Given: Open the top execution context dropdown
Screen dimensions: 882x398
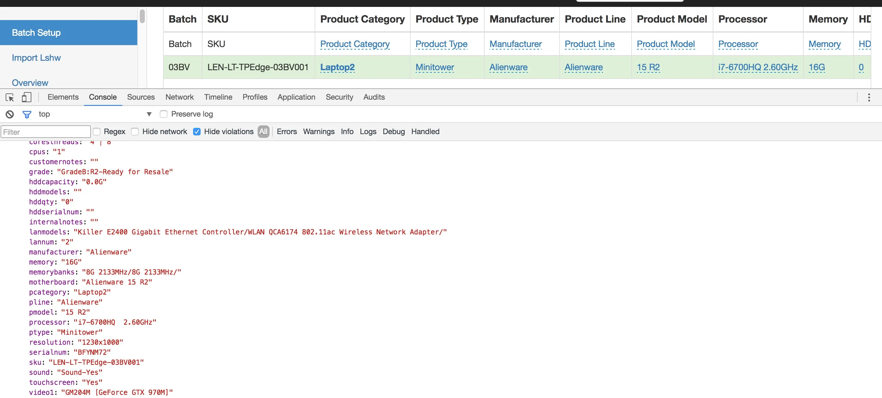Looking at the screenshot, I should point(149,114).
